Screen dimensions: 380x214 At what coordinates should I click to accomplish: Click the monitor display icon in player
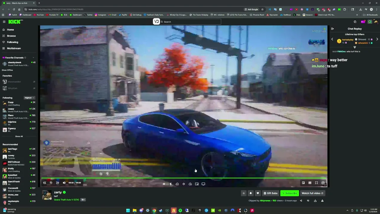(203, 184)
